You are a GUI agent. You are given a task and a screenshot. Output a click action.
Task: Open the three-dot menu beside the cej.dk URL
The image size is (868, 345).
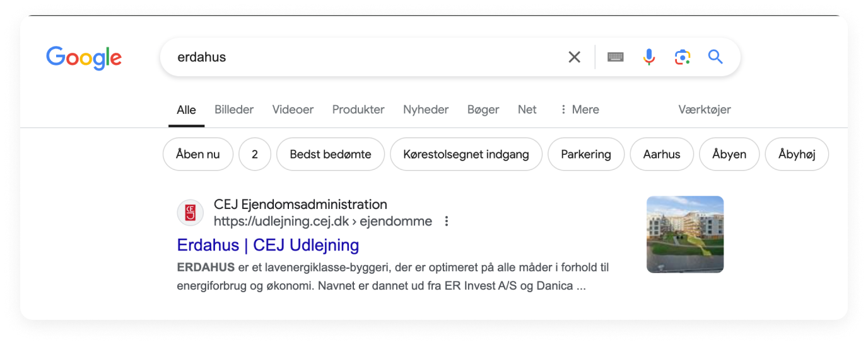coord(447,222)
